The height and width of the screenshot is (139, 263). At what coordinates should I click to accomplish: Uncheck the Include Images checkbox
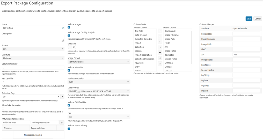tap(69, 27)
